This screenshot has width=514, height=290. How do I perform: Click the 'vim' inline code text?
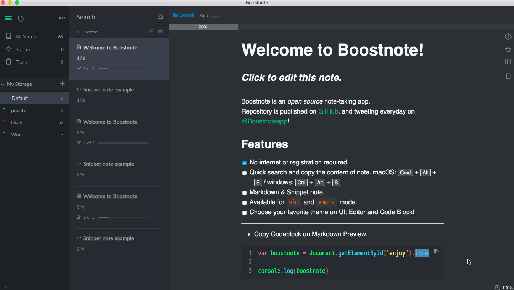tap(294, 202)
